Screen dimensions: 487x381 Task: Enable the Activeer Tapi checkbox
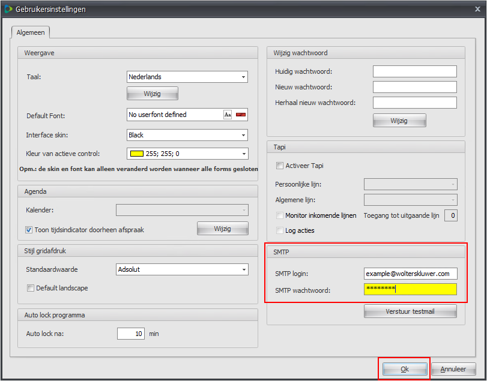tap(280, 166)
